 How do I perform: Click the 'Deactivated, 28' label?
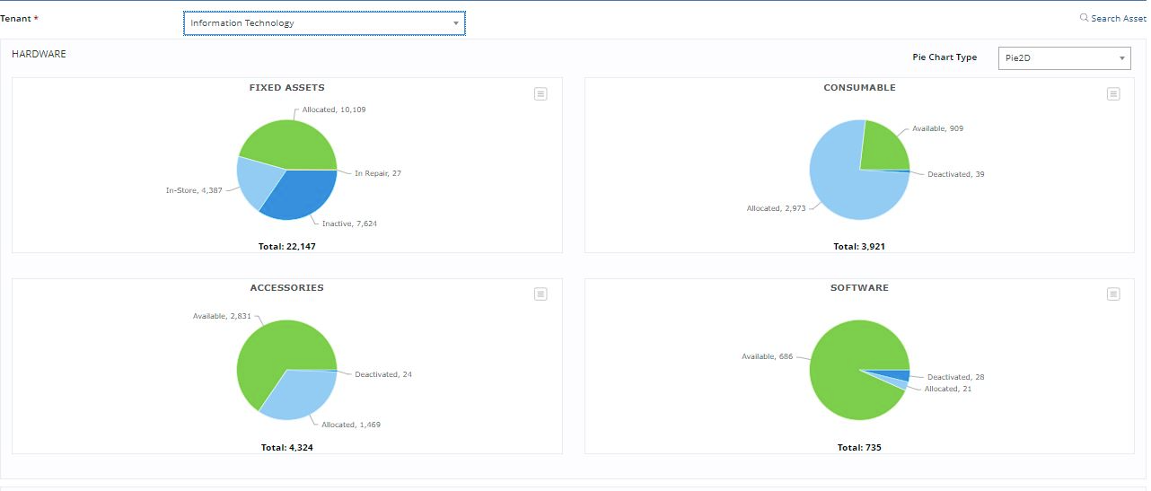(956, 377)
